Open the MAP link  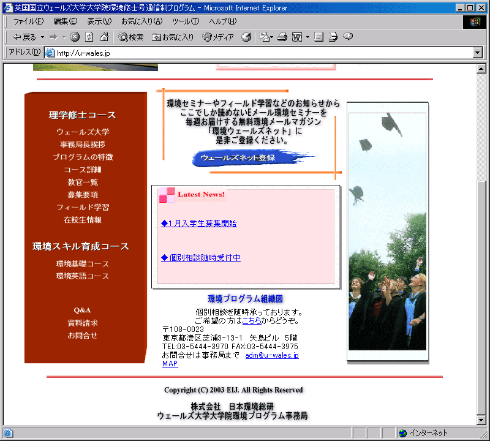170,364
